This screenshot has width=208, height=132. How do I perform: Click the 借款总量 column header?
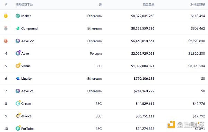coord(149,5)
